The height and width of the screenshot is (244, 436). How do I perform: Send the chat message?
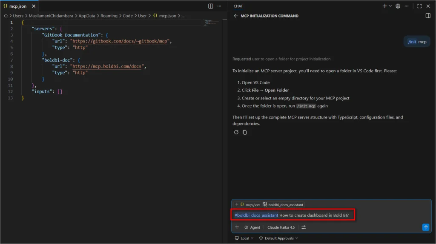click(x=426, y=227)
